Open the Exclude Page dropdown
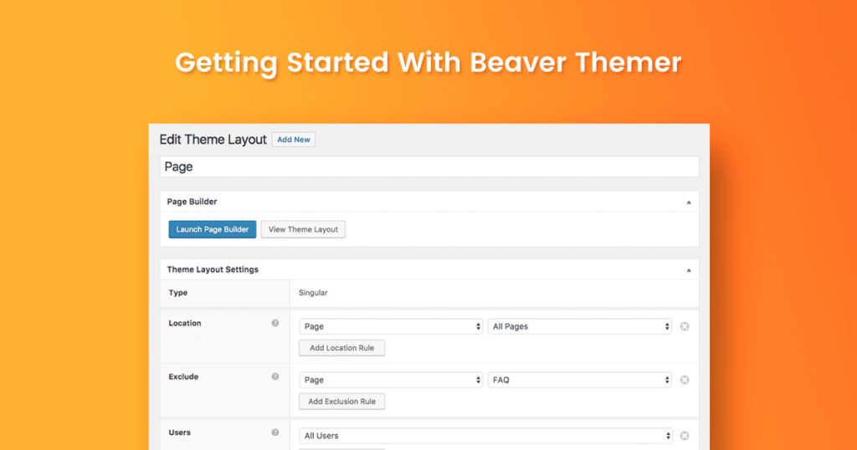This screenshot has width=857, height=450. coord(391,380)
